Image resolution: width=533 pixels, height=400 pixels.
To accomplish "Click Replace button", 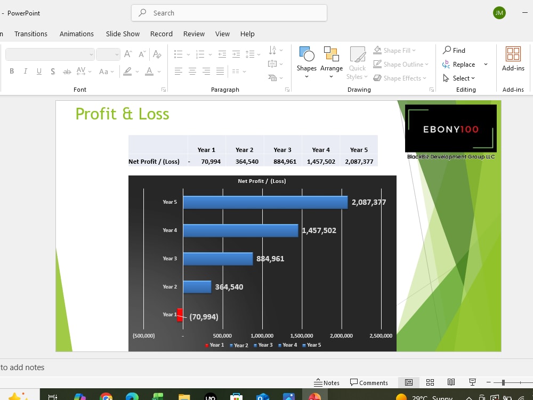I will tap(459, 65).
